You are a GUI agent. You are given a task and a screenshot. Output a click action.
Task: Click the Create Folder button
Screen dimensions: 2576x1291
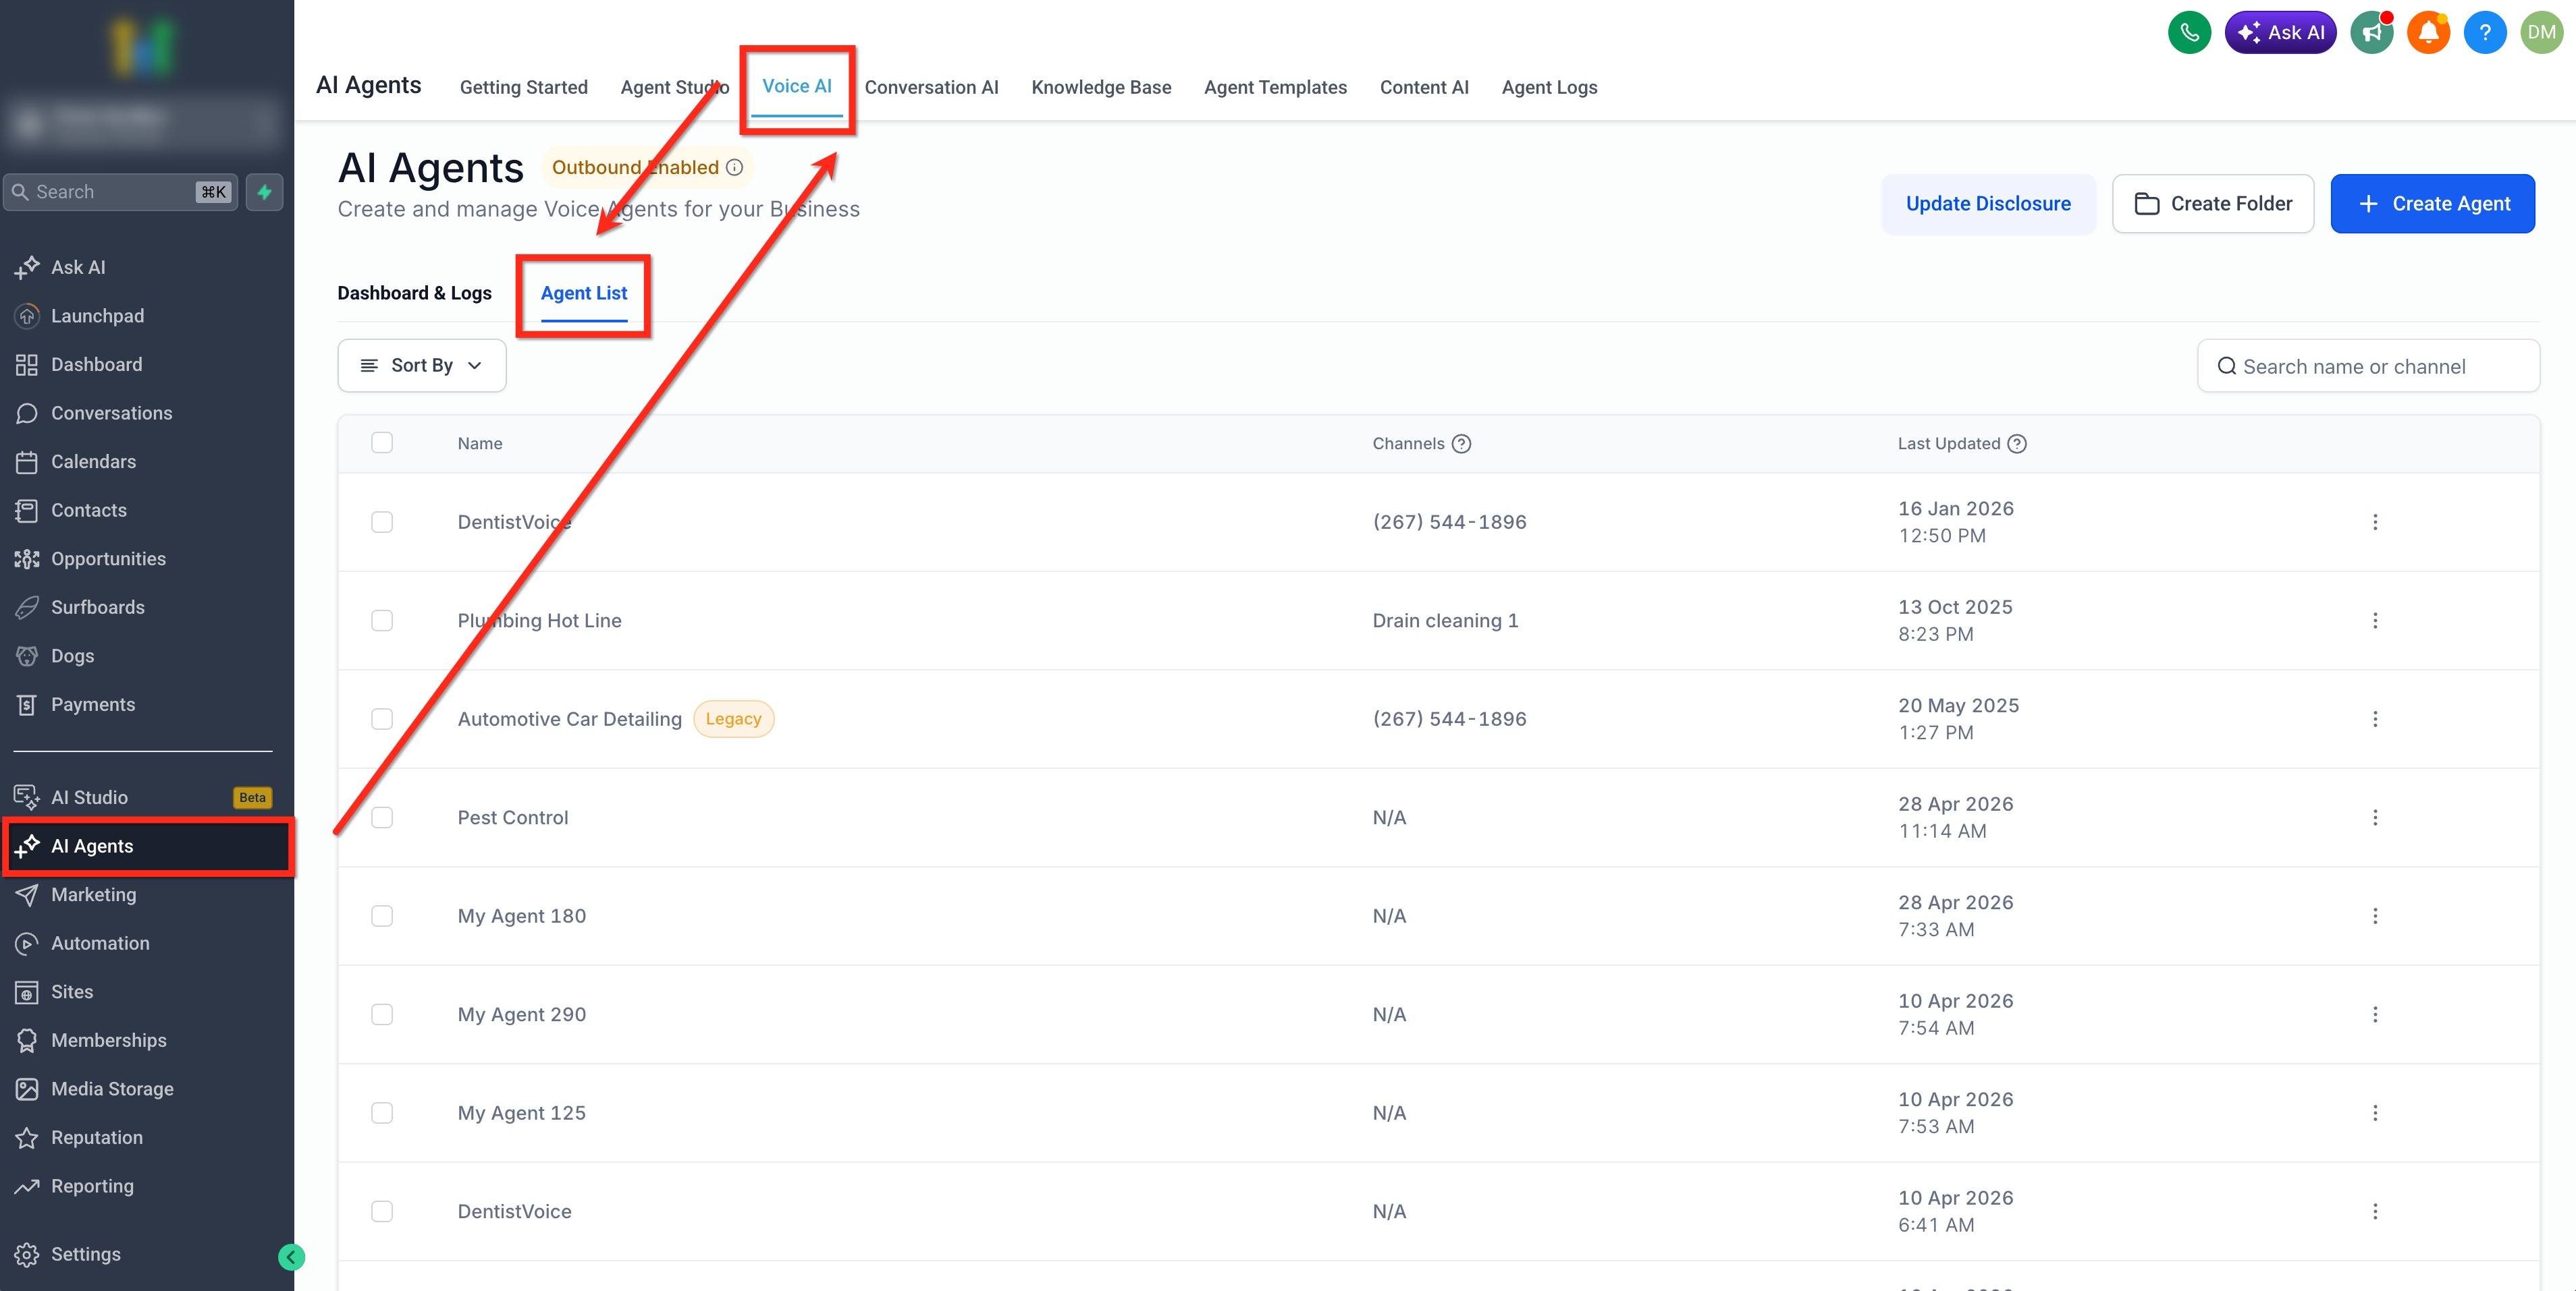pos(2212,204)
